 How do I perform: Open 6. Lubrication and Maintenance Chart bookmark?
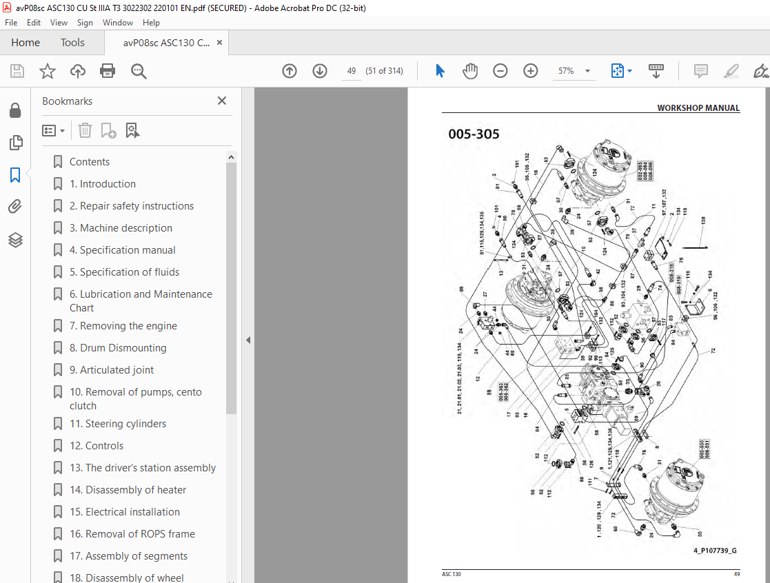[141, 301]
